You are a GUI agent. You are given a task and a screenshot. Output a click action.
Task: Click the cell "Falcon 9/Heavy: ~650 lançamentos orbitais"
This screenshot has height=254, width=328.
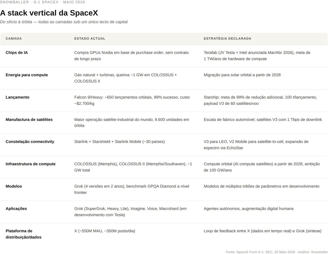point(132,101)
